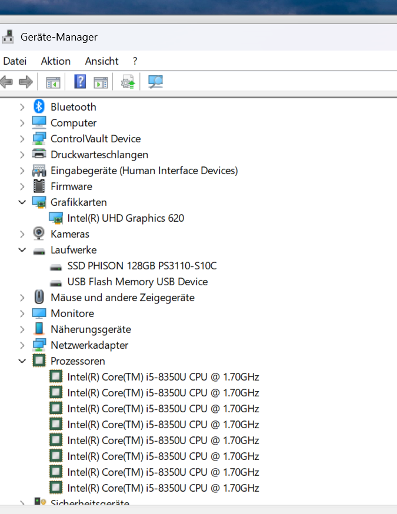Expand the Monitore category
This screenshot has height=514, width=397.
pos(22,313)
